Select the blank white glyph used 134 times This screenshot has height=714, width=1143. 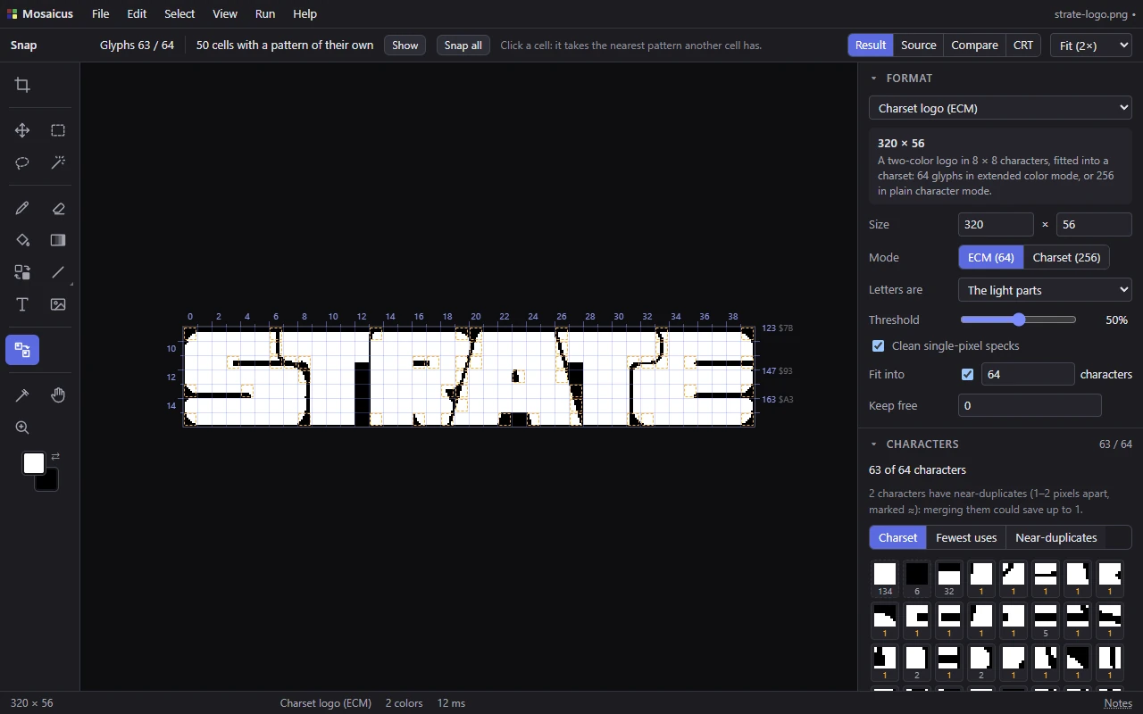[x=885, y=578]
